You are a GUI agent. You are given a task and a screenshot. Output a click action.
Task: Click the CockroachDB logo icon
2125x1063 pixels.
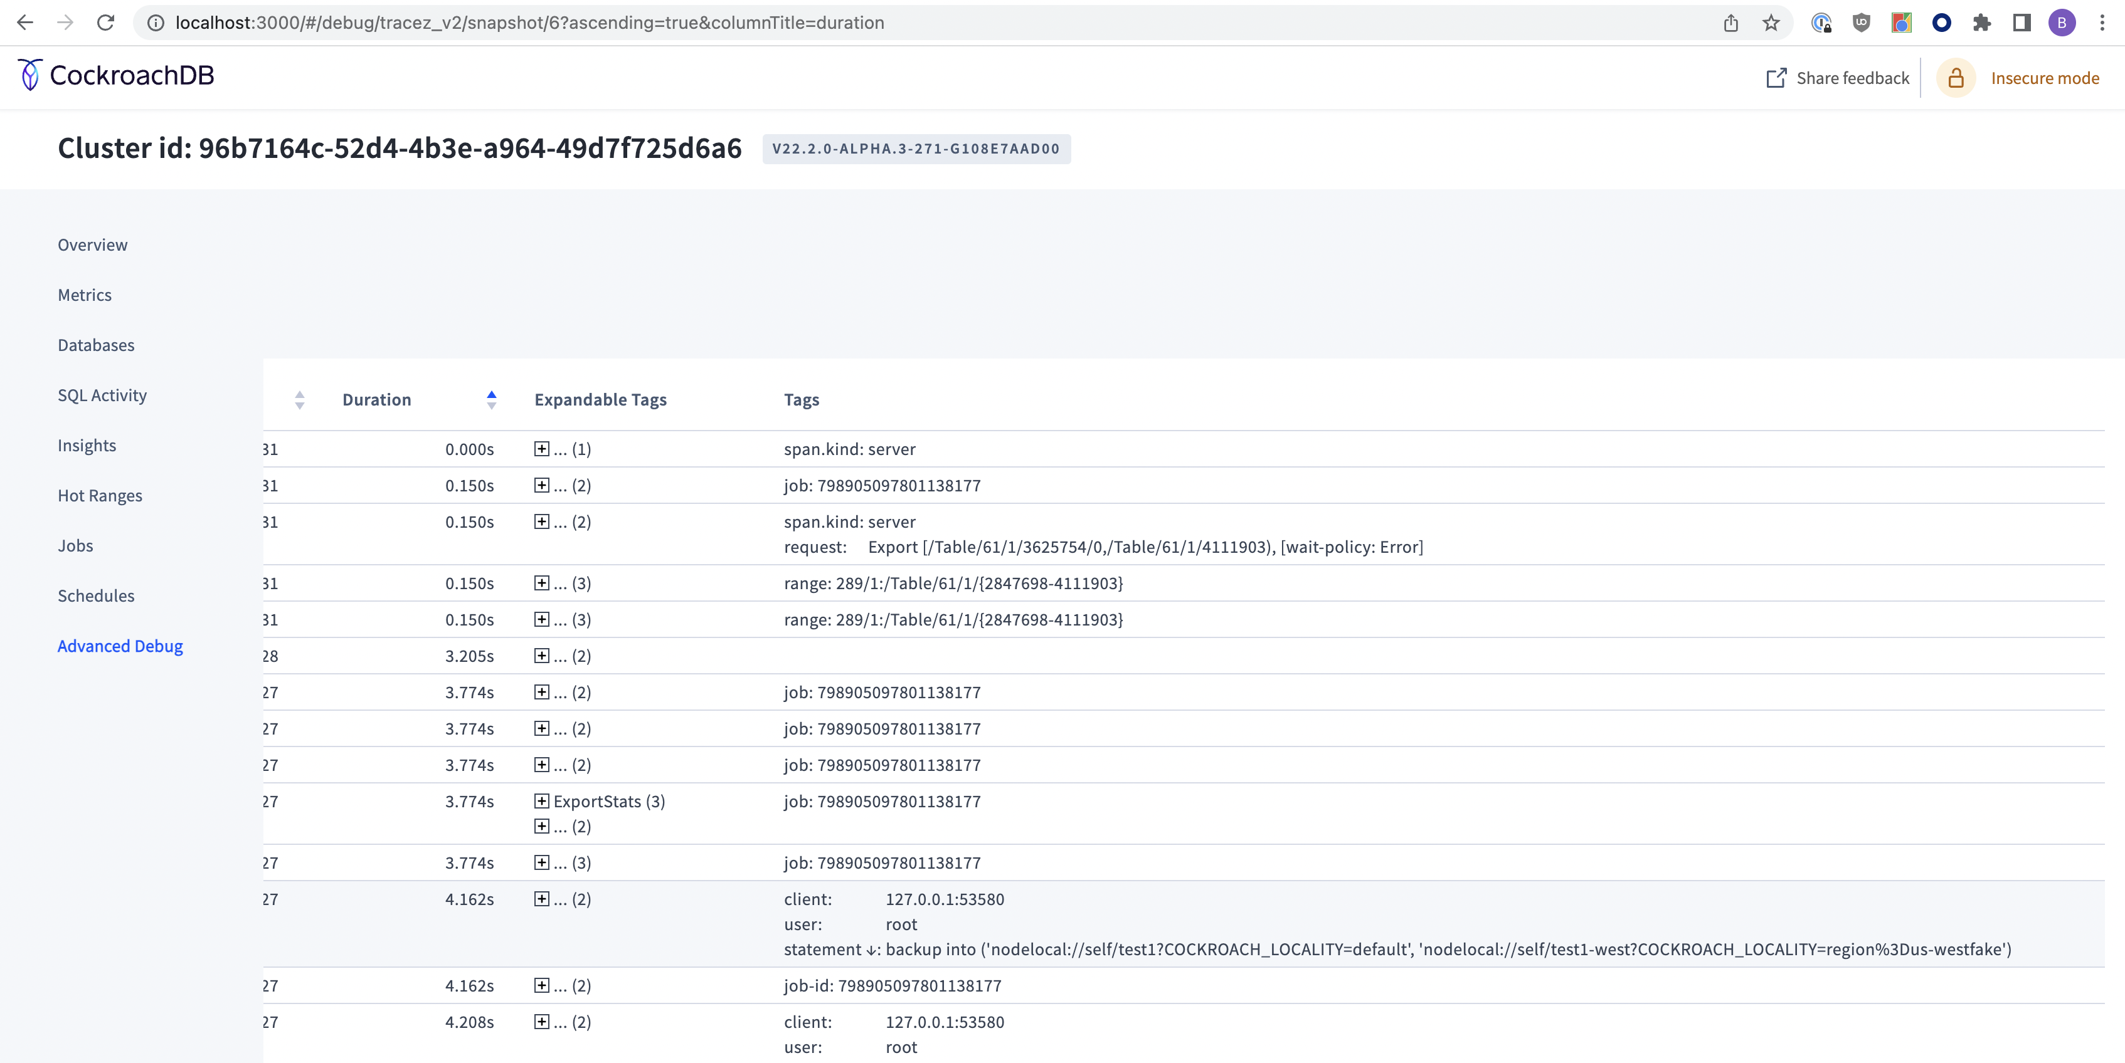pyautogui.click(x=29, y=75)
